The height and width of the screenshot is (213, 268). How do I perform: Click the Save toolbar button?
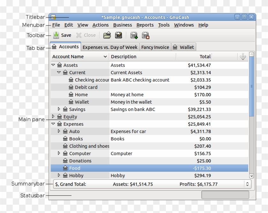62,35
